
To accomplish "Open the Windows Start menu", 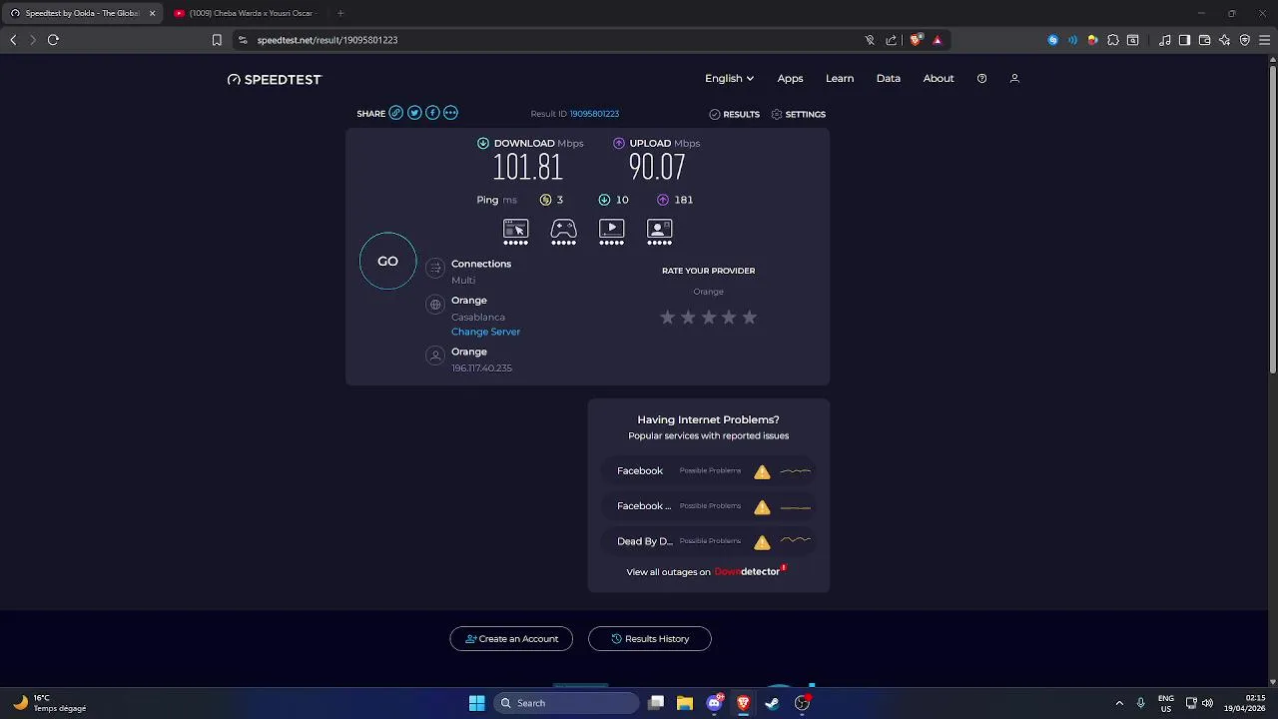I will [x=476, y=703].
